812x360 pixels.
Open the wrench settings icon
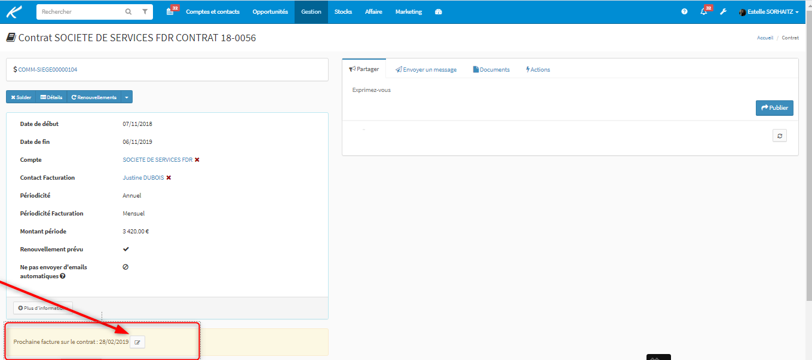(723, 12)
